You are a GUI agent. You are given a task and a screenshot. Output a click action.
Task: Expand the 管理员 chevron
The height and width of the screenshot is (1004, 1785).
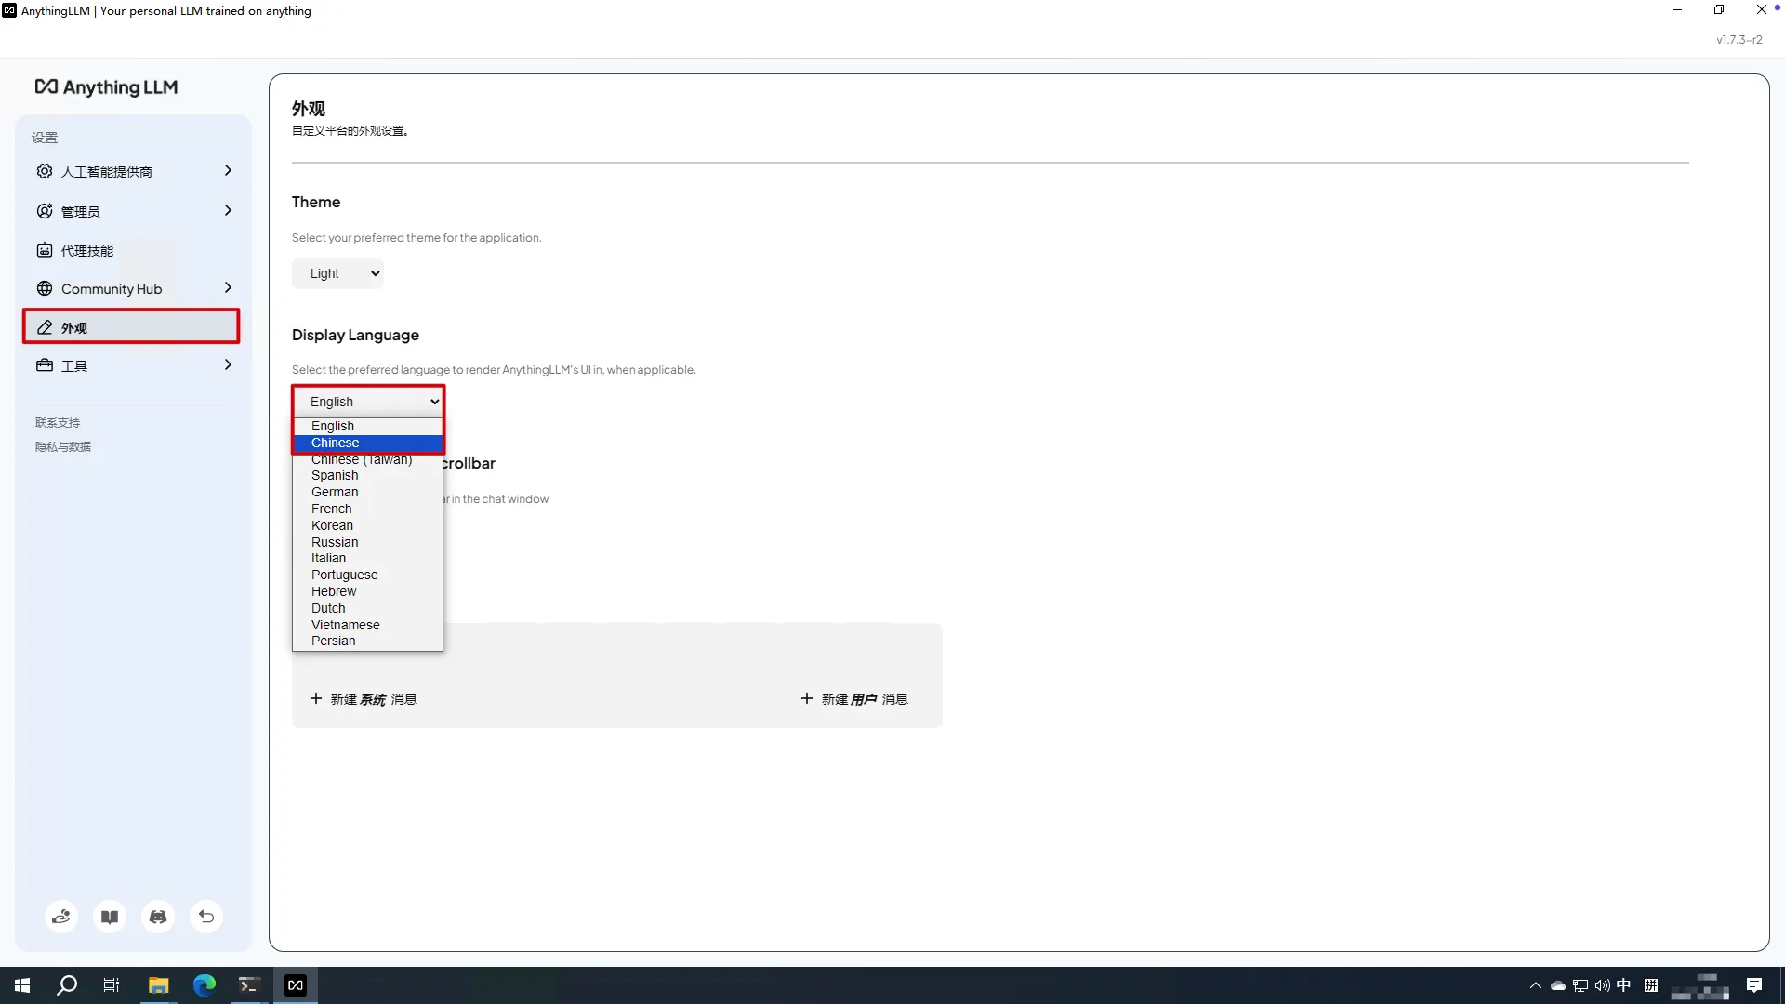pos(228,211)
